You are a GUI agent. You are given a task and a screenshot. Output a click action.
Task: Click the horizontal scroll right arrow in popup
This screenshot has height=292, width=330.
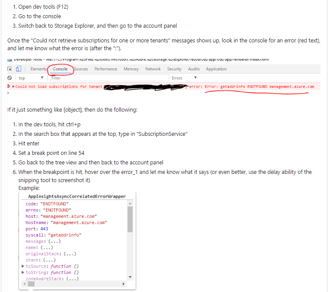click(x=124, y=284)
